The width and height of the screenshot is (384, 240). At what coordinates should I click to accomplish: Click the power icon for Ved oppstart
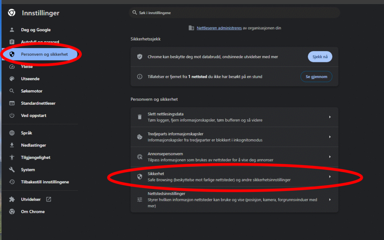pos(12,116)
